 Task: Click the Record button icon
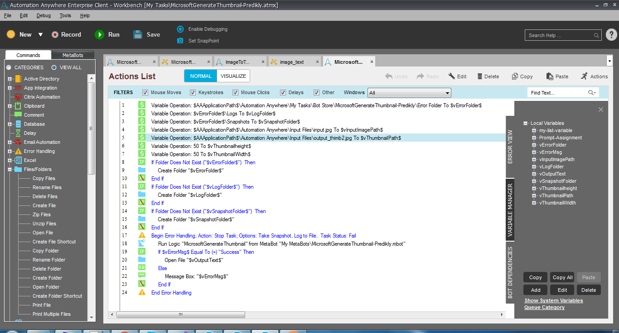[x=55, y=34]
